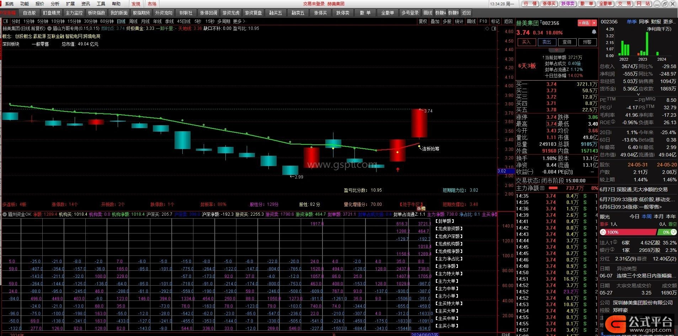Switch to the 市场 tab
This screenshot has height=336, width=678.
[152, 4]
